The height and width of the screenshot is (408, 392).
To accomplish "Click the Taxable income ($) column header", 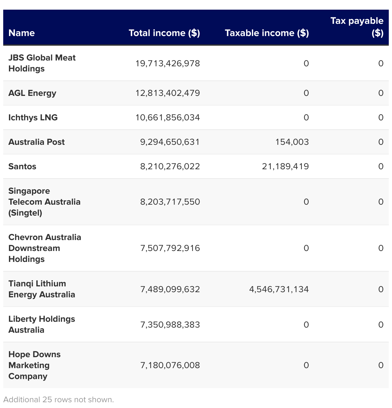I will click(x=267, y=33).
